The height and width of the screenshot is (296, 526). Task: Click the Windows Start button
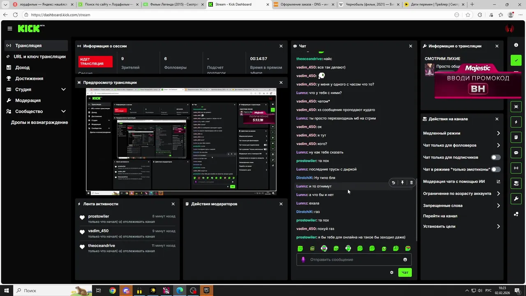click(x=6, y=291)
